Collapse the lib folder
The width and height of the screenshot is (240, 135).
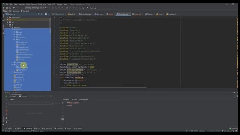[x=7, y=24]
